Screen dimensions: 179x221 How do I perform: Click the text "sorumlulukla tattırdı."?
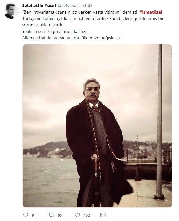pyautogui.click(x=42, y=25)
